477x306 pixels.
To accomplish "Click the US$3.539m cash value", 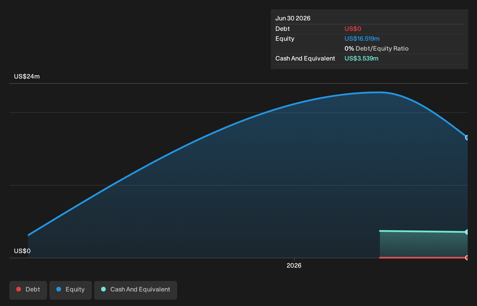I will click(361, 58).
